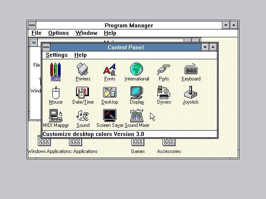Screen dimensions: 266x199
Task: Open Program Manager Help menu
Action: tap(110, 33)
